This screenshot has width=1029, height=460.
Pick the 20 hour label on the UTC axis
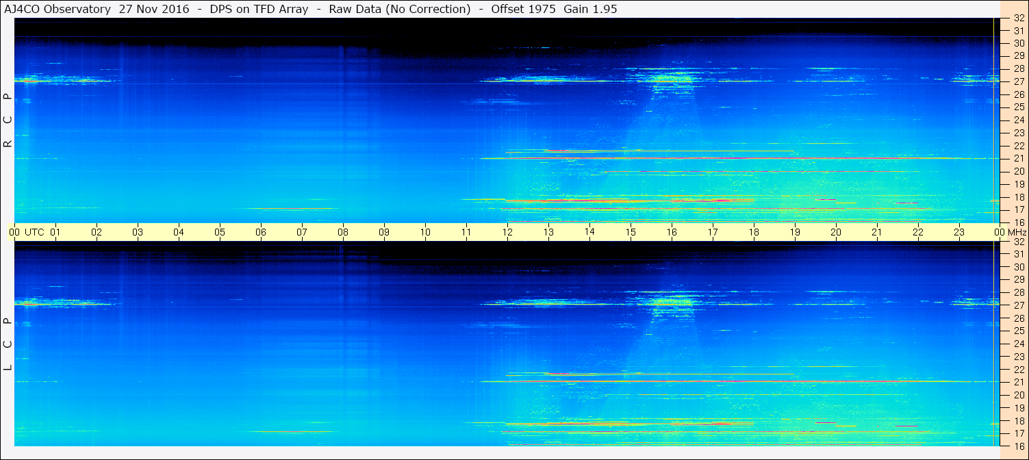coord(836,232)
